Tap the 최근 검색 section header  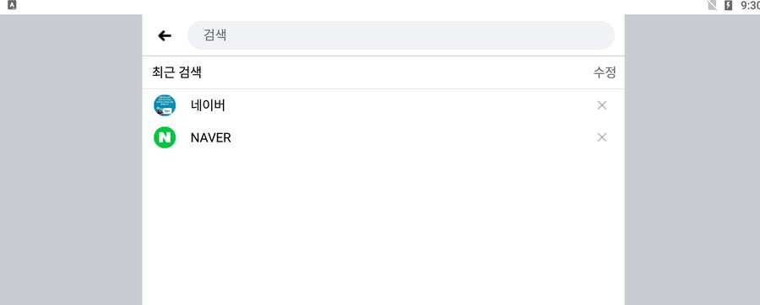tap(177, 72)
